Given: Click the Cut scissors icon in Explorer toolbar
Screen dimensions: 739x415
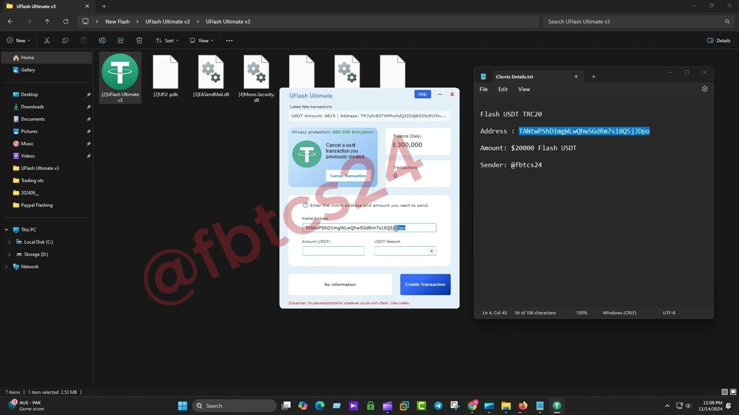Looking at the screenshot, I should click(x=47, y=40).
